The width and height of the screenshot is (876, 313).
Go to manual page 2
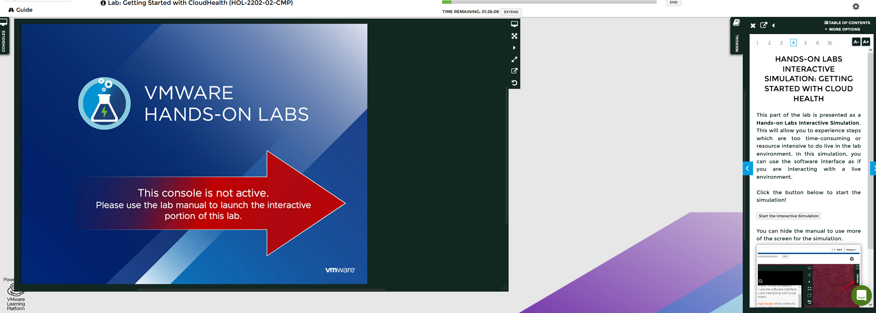[769, 43]
